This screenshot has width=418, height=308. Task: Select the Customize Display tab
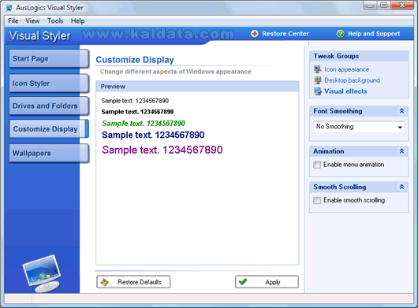(x=49, y=129)
